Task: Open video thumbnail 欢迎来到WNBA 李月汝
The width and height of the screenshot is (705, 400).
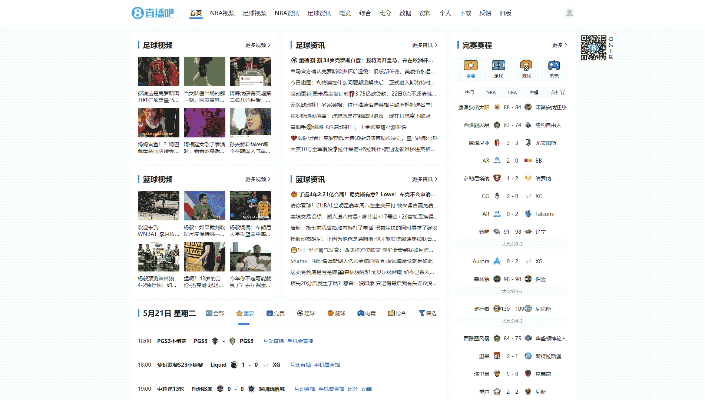Action: (x=159, y=206)
